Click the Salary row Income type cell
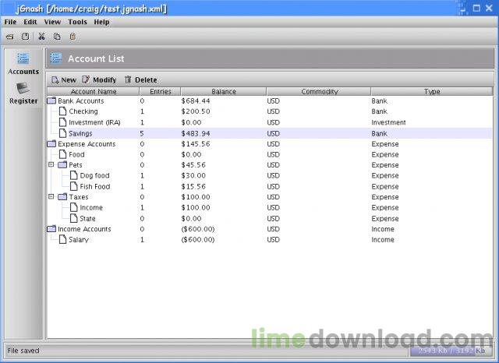This screenshot has width=499, height=363. point(383,239)
